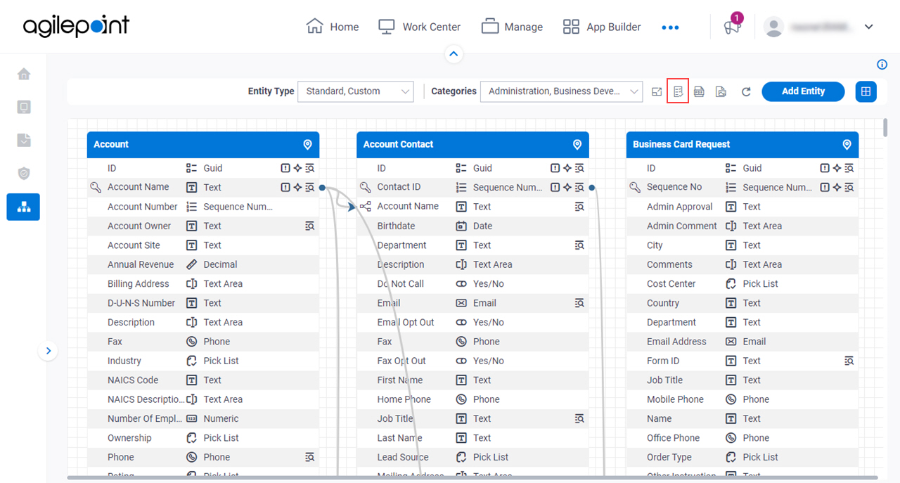Click searchable icon in Job Title row of Account Contact
This screenshot has width=900, height=483.
click(579, 418)
